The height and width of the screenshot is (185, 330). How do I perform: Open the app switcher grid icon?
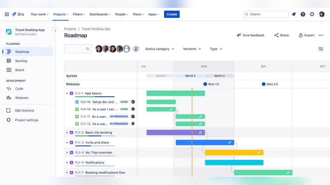pos(7,14)
